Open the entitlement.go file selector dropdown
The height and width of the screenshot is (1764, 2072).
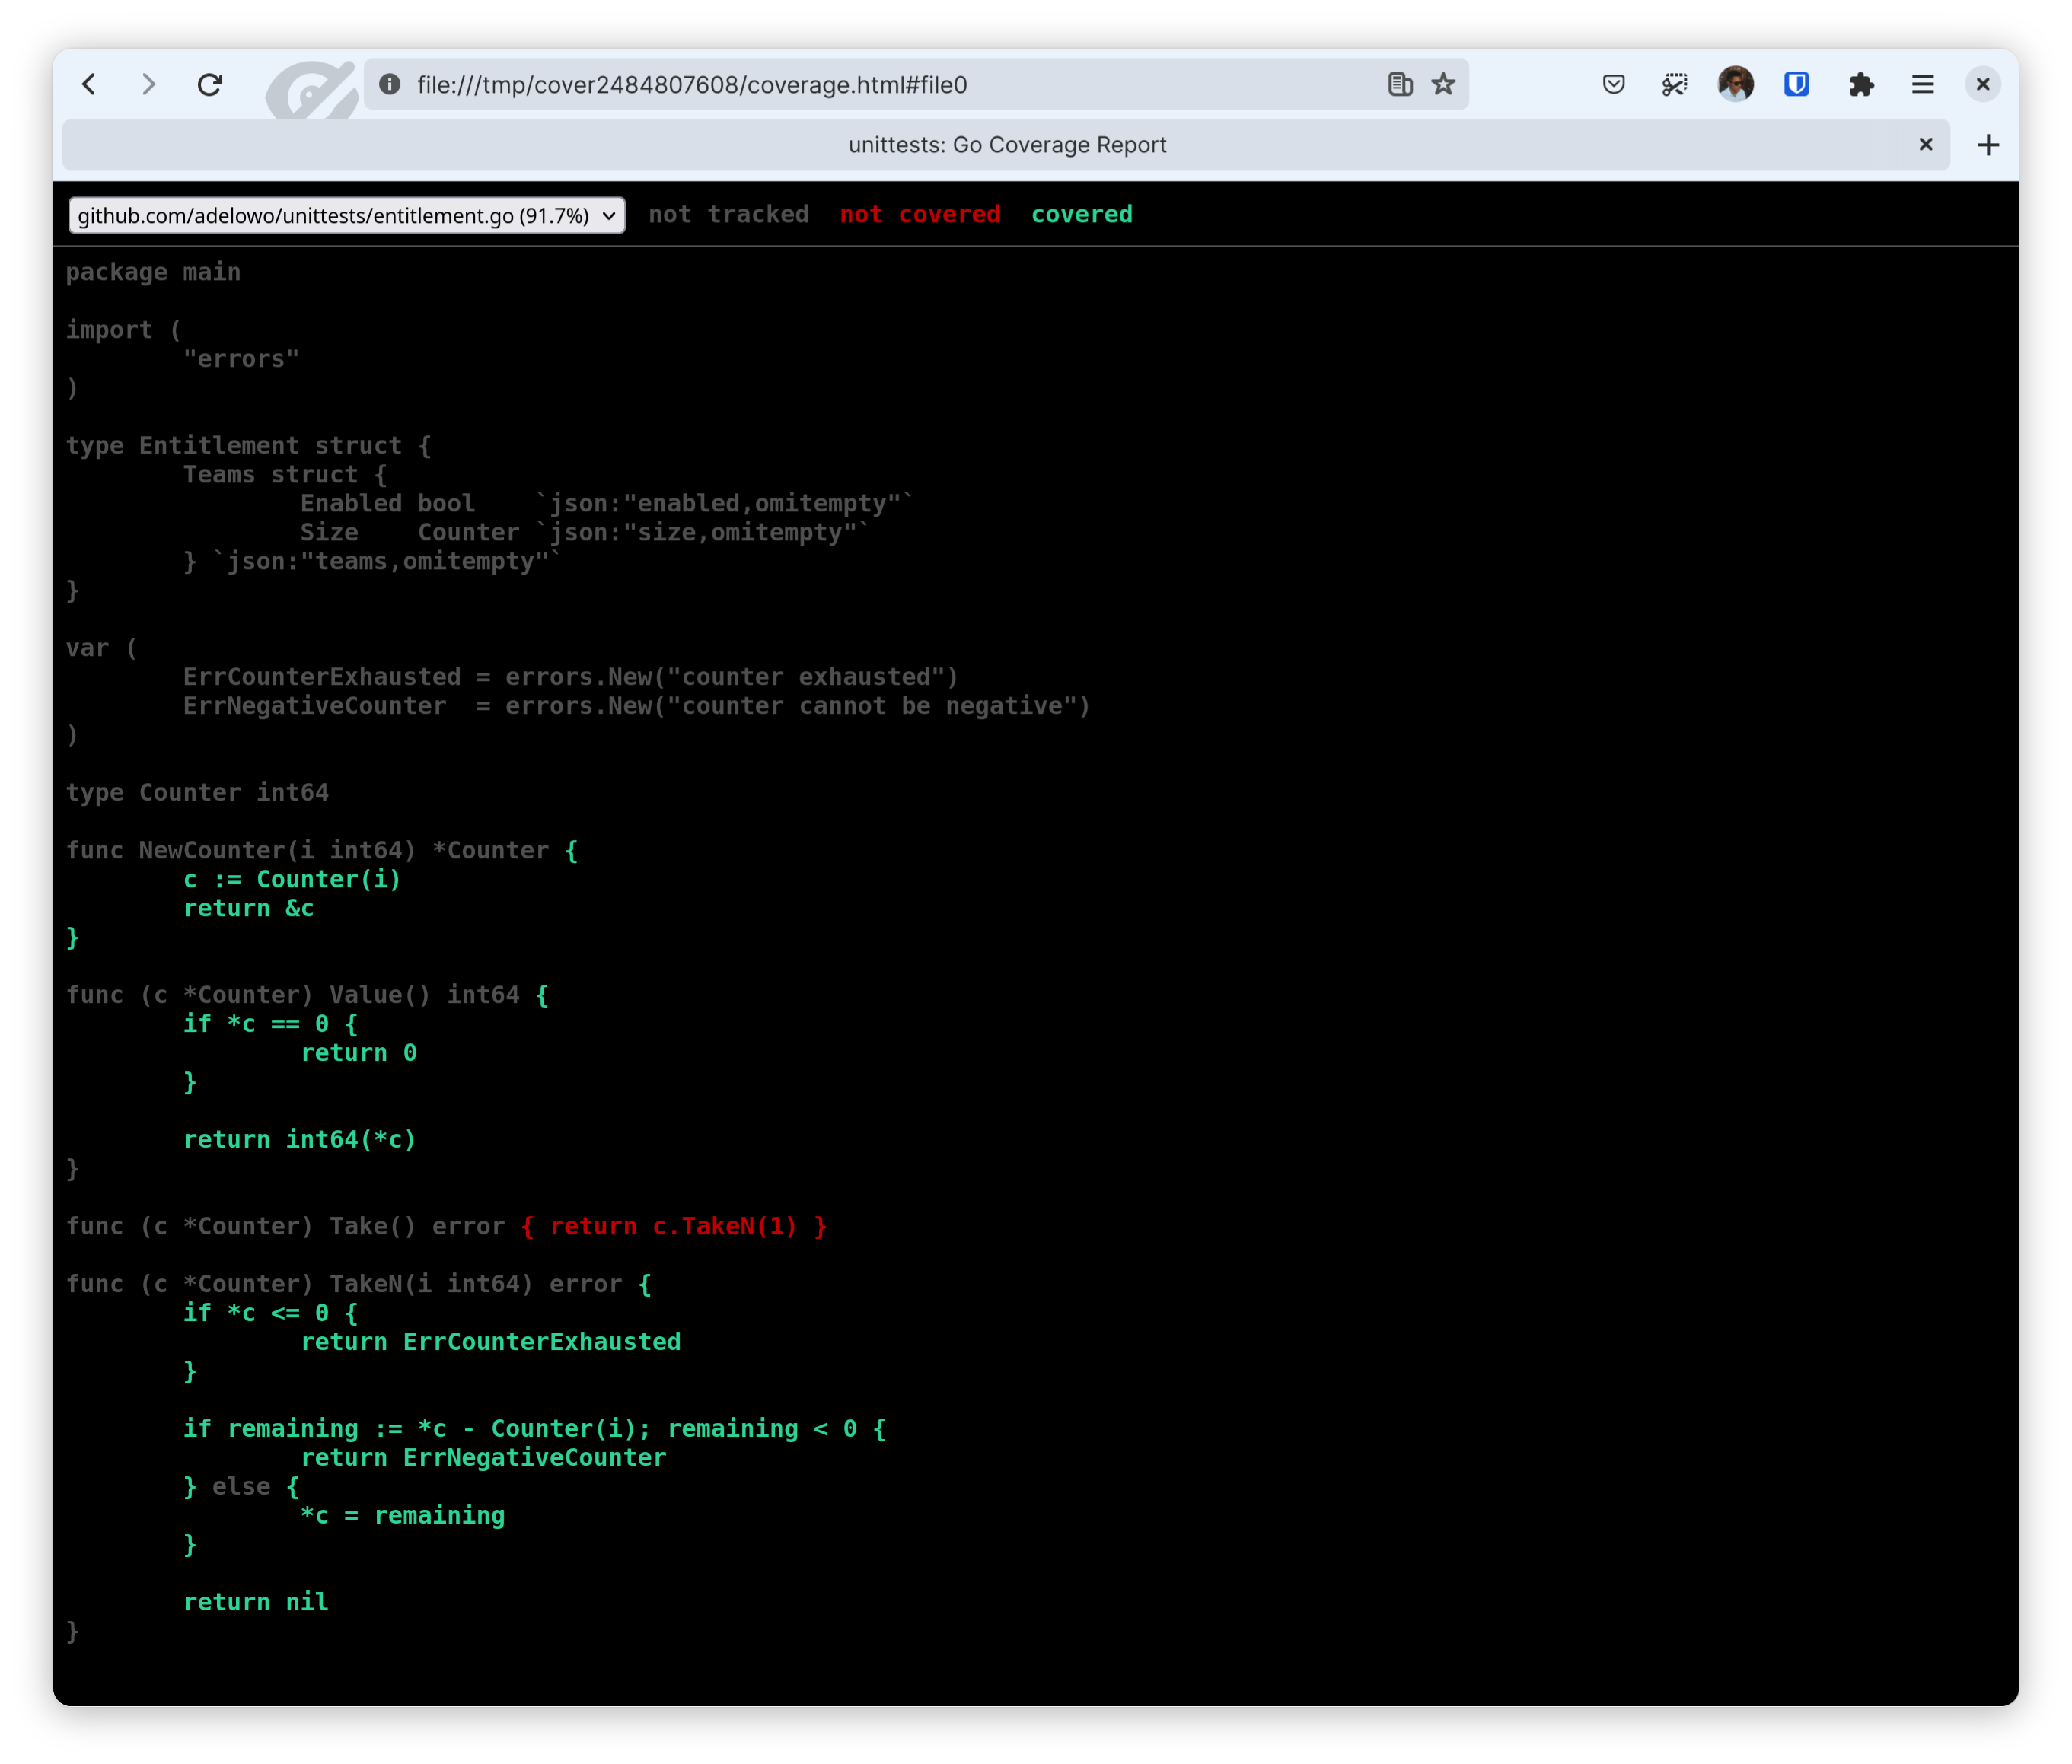tap(346, 215)
